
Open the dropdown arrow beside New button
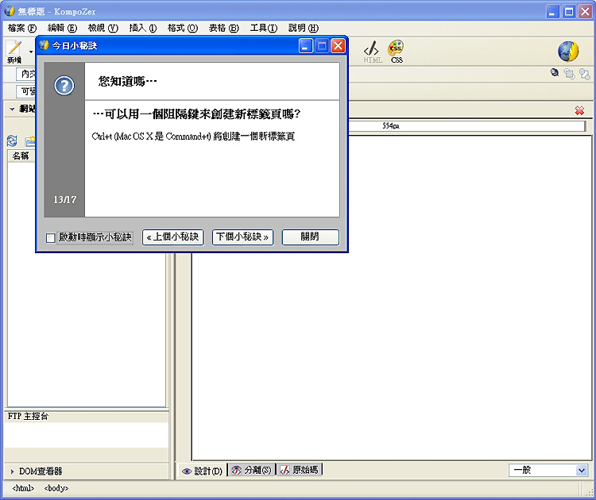pyautogui.click(x=31, y=52)
